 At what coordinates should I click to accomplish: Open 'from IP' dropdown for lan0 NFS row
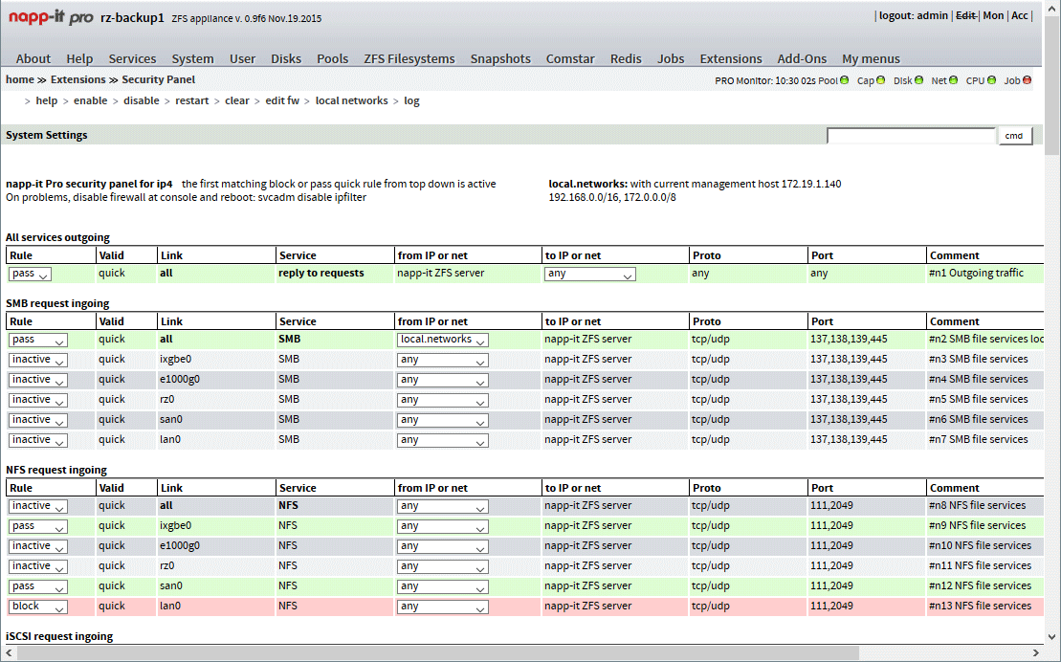[443, 607]
